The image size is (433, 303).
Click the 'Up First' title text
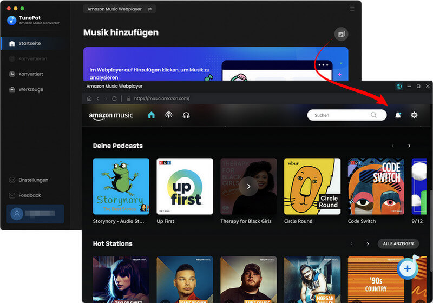click(166, 221)
